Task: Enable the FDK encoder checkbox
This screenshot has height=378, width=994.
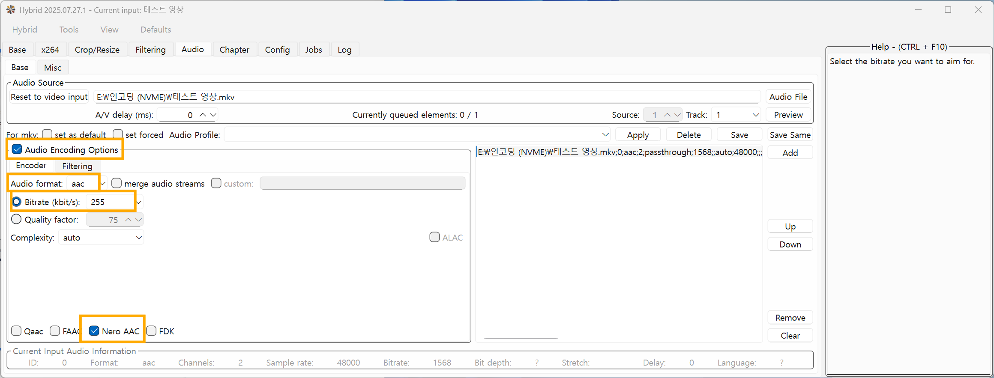Action: pos(151,331)
